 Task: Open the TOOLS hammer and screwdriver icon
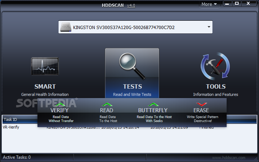[x=215, y=66]
